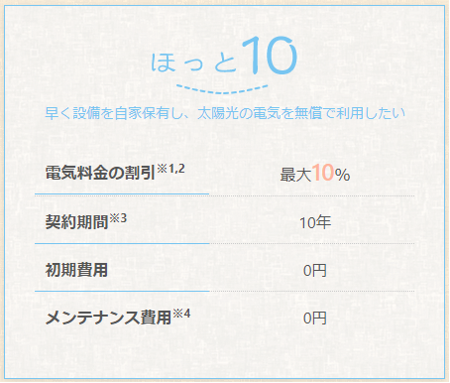
Task: Click the メンテナンス費用 label
Action: tap(108, 318)
